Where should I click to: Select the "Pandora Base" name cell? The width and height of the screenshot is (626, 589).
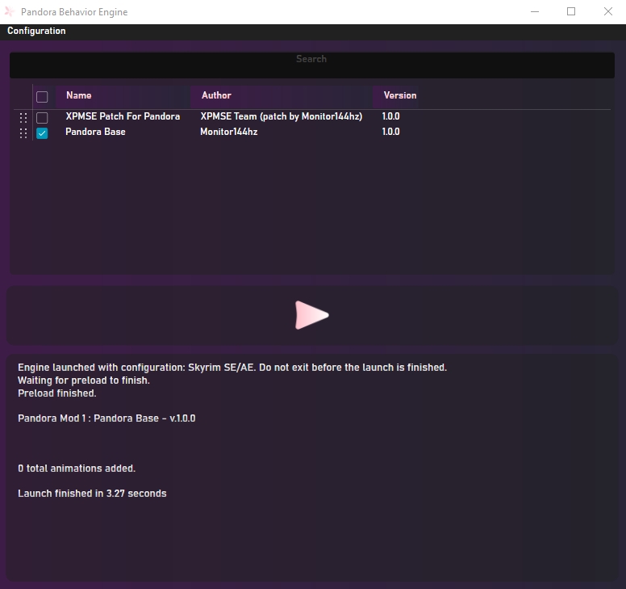pos(95,132)
